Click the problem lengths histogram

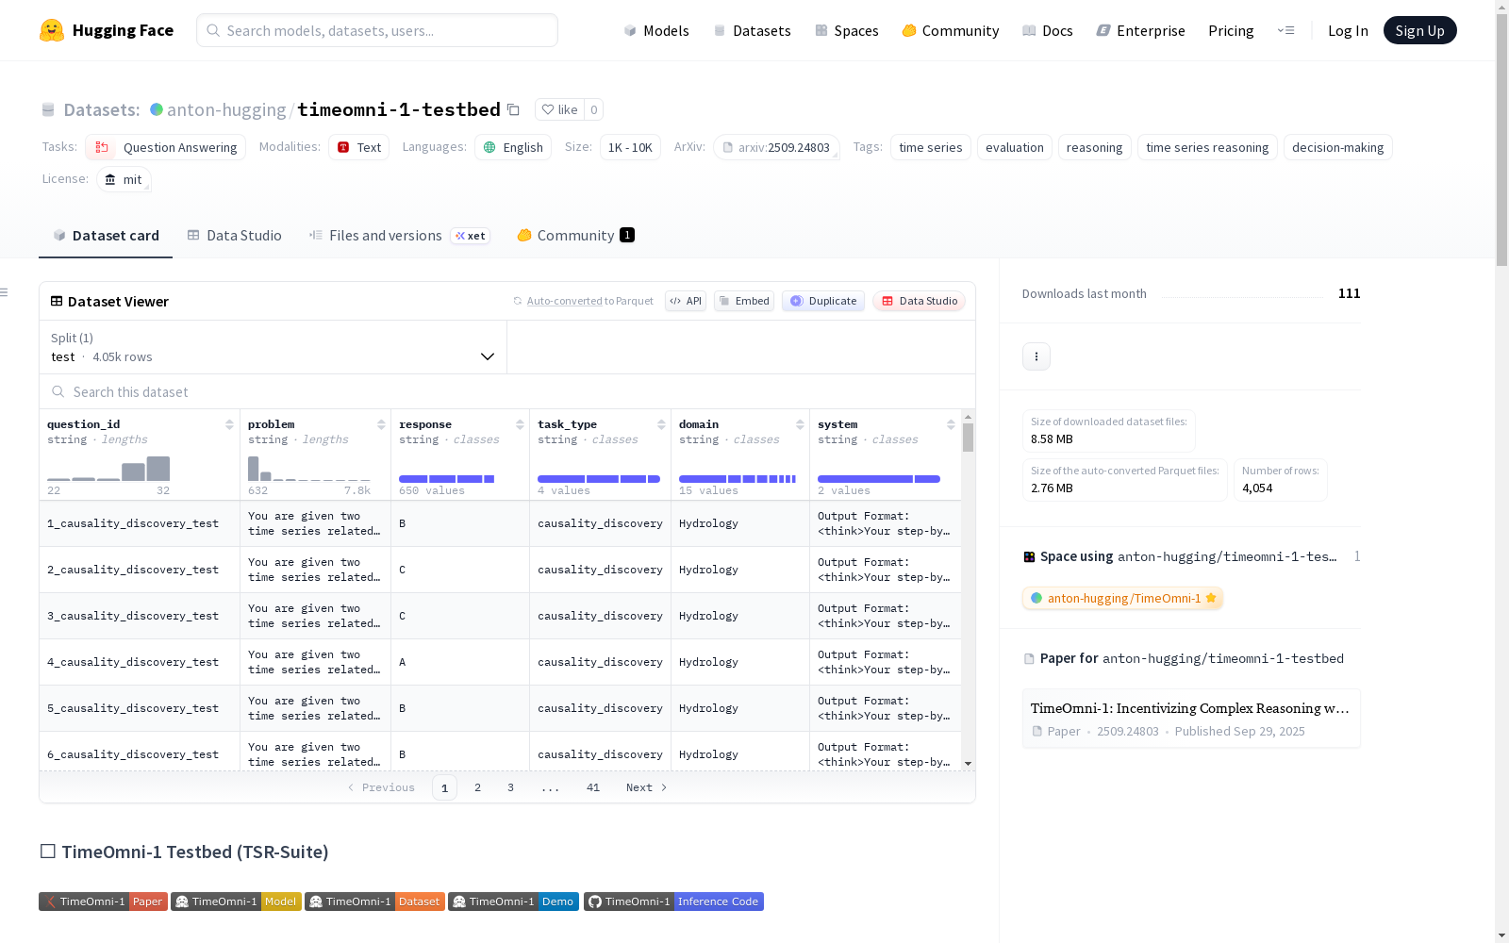pyautogui.click(x=309, y=469)
